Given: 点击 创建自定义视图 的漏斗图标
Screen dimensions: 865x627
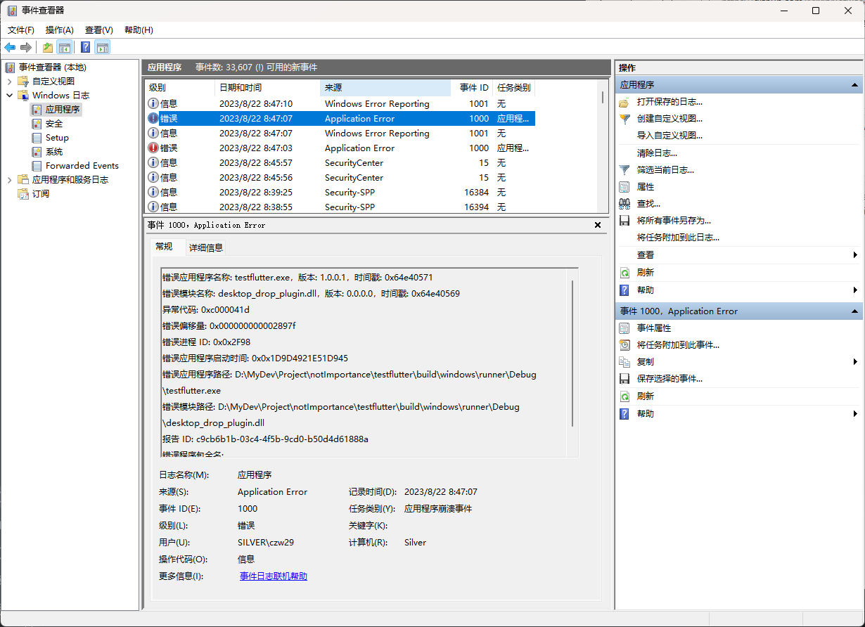Looking at the screenshot, I should 624,119.
